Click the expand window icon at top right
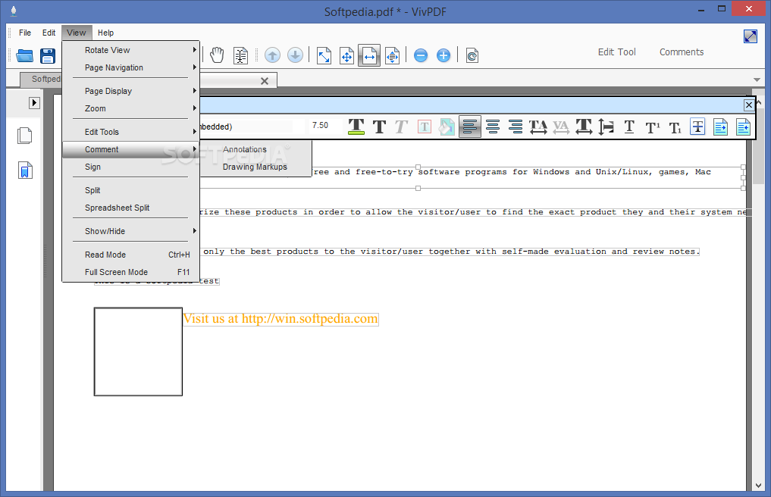 751,36
